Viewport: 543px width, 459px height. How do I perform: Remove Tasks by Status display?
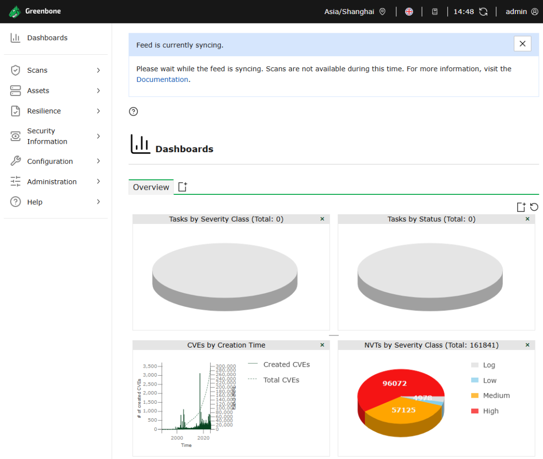point(527,219)
